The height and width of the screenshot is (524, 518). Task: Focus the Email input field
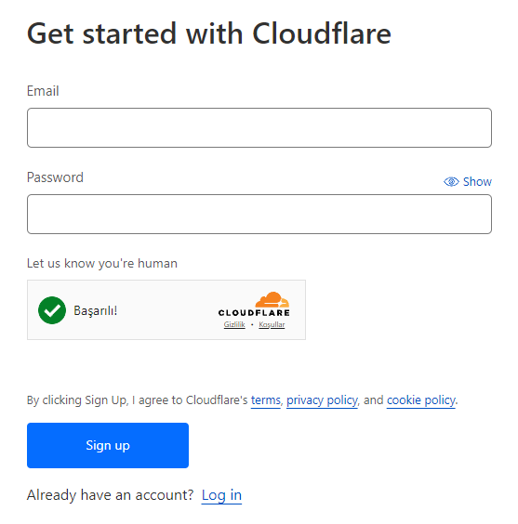259,127
